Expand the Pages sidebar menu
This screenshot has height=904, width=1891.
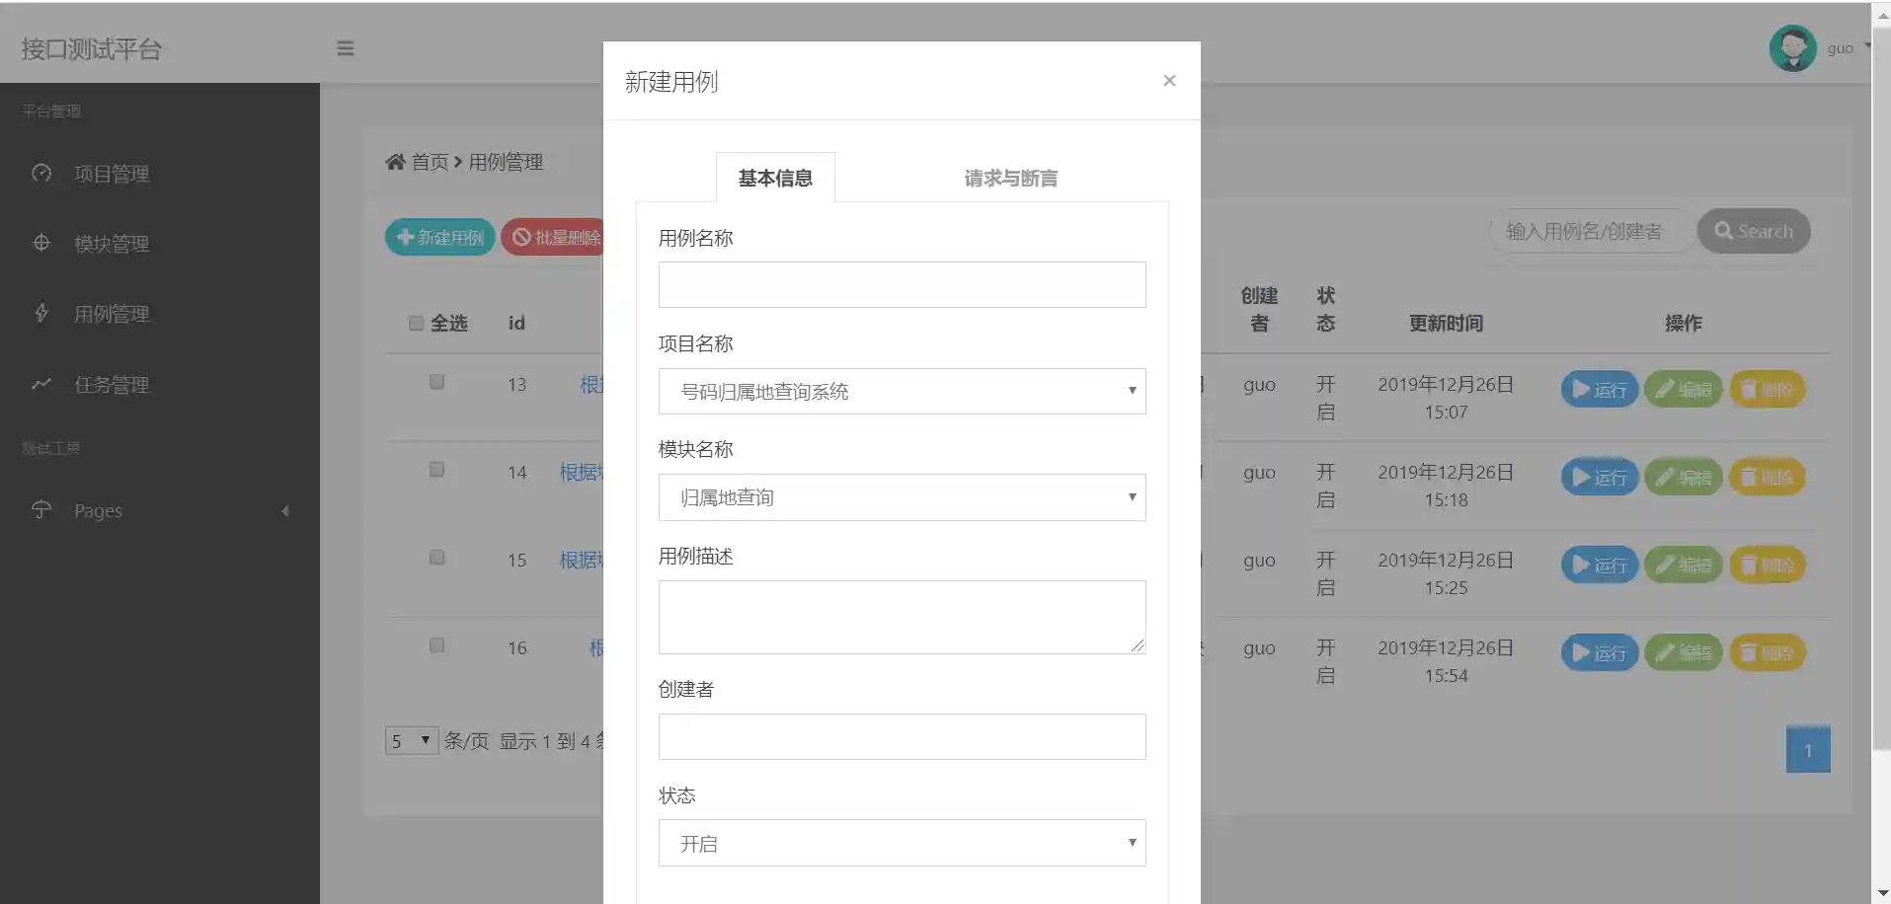click(x=158, y=511)
